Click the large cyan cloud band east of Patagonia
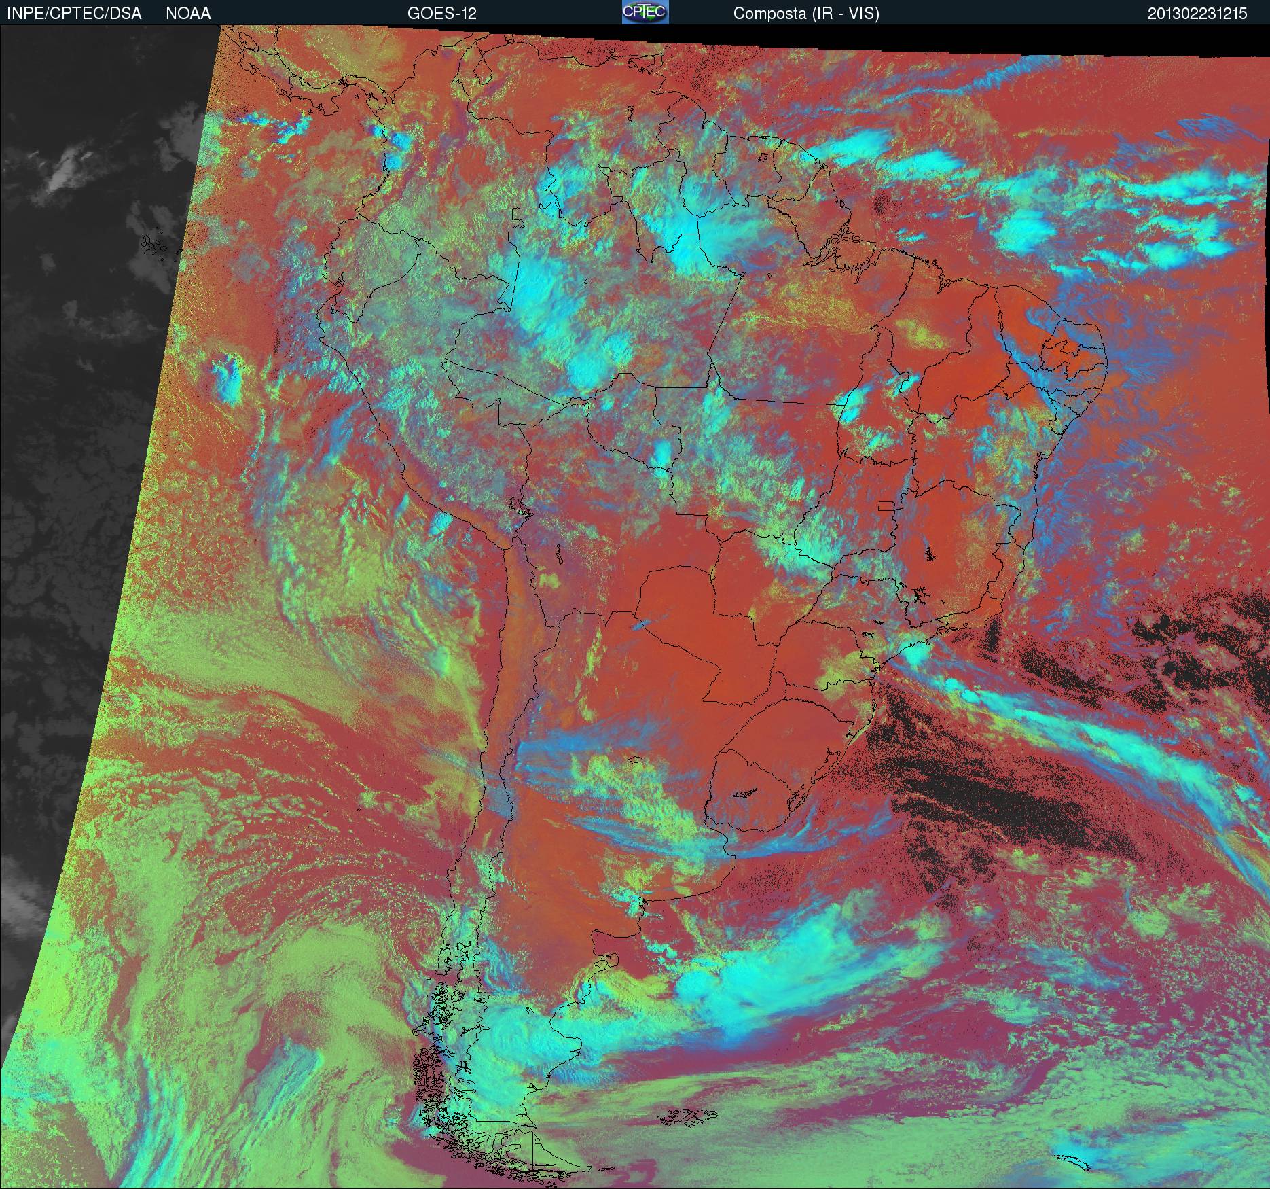 (781, 978)
